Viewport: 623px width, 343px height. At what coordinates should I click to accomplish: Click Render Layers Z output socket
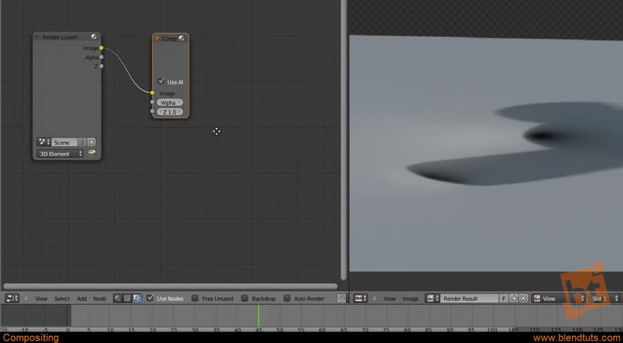point(101,66)
